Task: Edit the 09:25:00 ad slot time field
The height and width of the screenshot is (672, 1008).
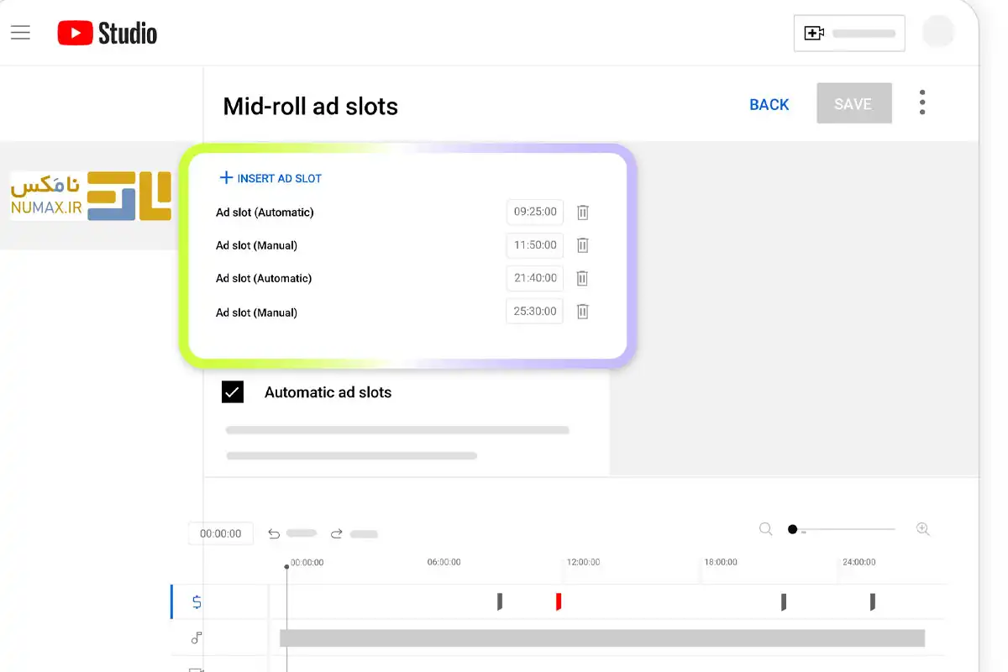Action: click(x=535, y=213)
